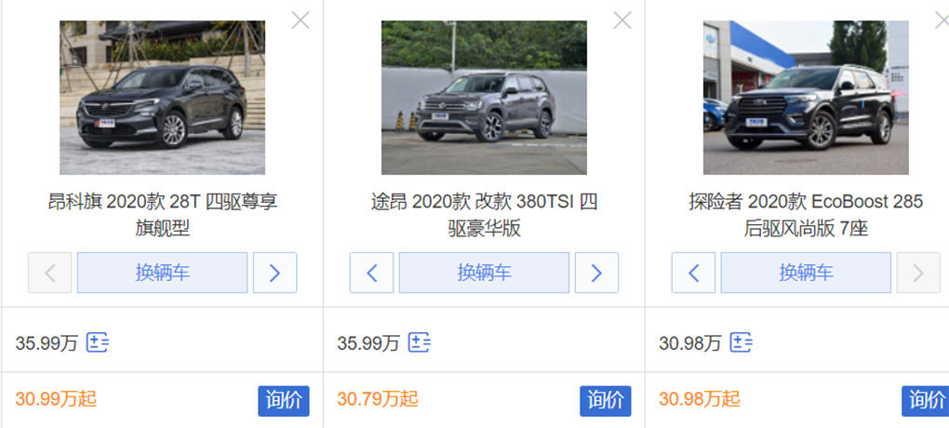This screenshot has width=949, height=428.
Task: Change the 探险者 vehicle via 换辆车
Action: click(806, 273)
